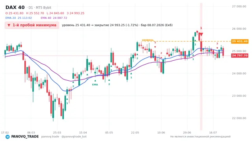Click the 'EMA 40 24 887.72' legend entry

[54, 18]
